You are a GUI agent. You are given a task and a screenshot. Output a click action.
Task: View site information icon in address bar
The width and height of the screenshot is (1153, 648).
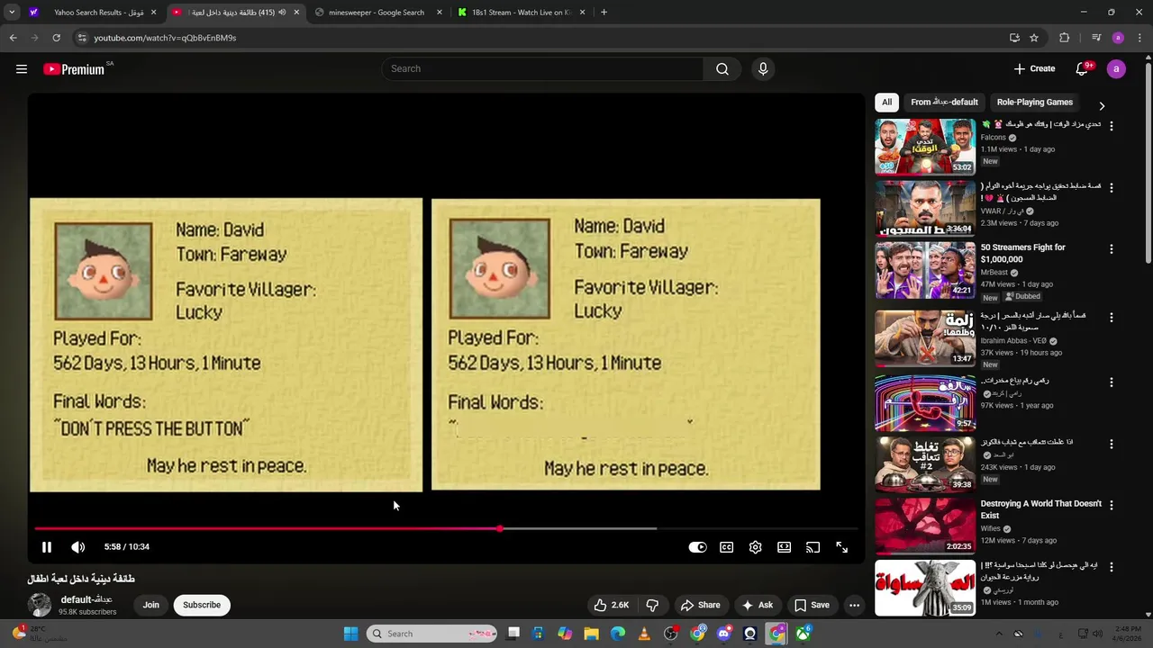click(82, 38)
